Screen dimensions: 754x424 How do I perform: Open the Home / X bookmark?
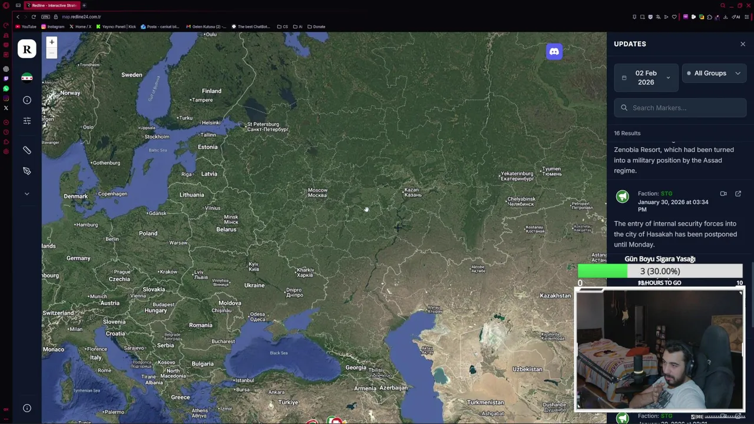tap(81, 26)
